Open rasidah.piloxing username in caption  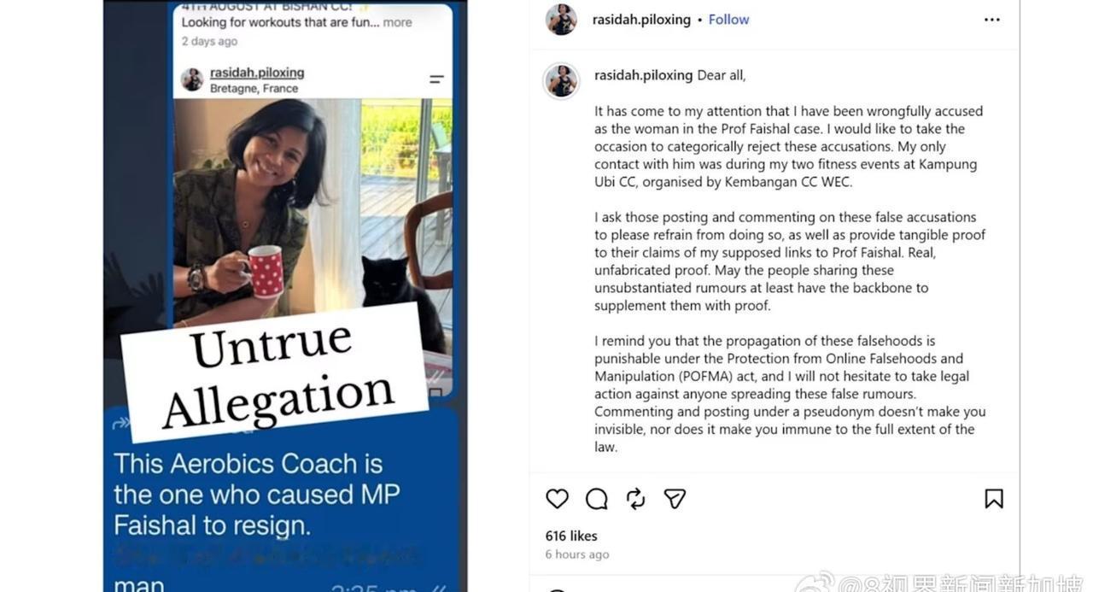[x=643, y=75]
